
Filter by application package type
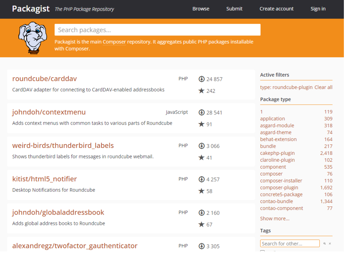tap(273, 118)
